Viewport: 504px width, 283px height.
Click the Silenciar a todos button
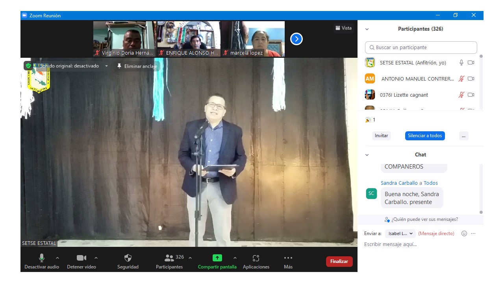point(425,136)
